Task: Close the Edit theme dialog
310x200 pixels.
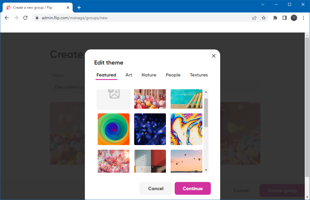Action: tap(213, 56)
